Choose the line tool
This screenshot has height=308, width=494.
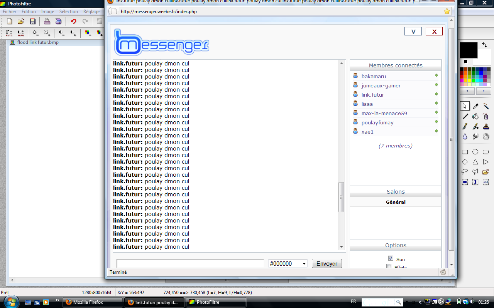click(x=465, y=116)
